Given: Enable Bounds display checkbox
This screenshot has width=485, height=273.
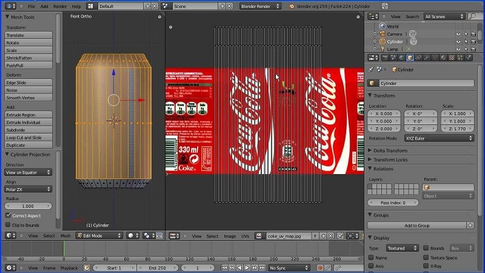Looking at the screenshot, I should pyautogui.click(x=426, y=248).
